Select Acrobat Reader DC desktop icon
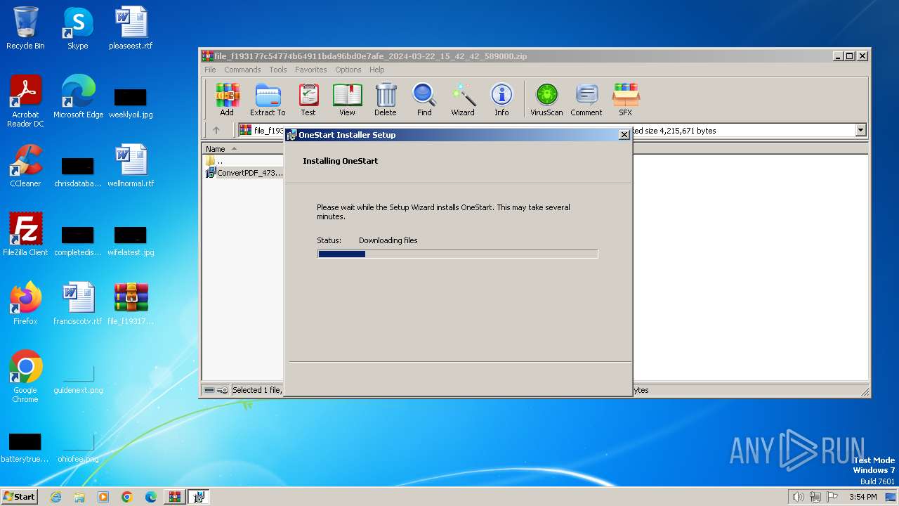The height and width of the screenshot is (506, 899). pyautogui.click(x=25, y=101)
